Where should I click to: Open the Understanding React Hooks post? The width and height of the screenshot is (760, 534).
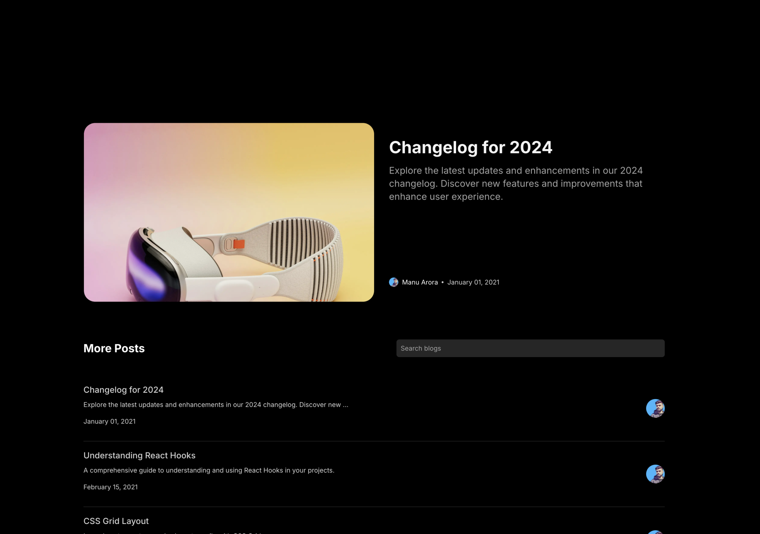pyautogui.click(x=139, y=455)
